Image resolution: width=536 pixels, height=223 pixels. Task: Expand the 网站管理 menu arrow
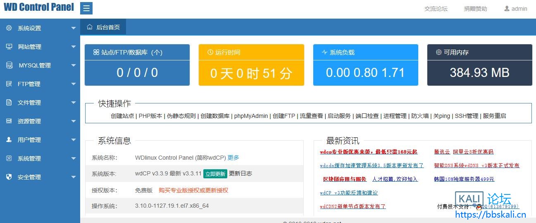tap(74, 47)
